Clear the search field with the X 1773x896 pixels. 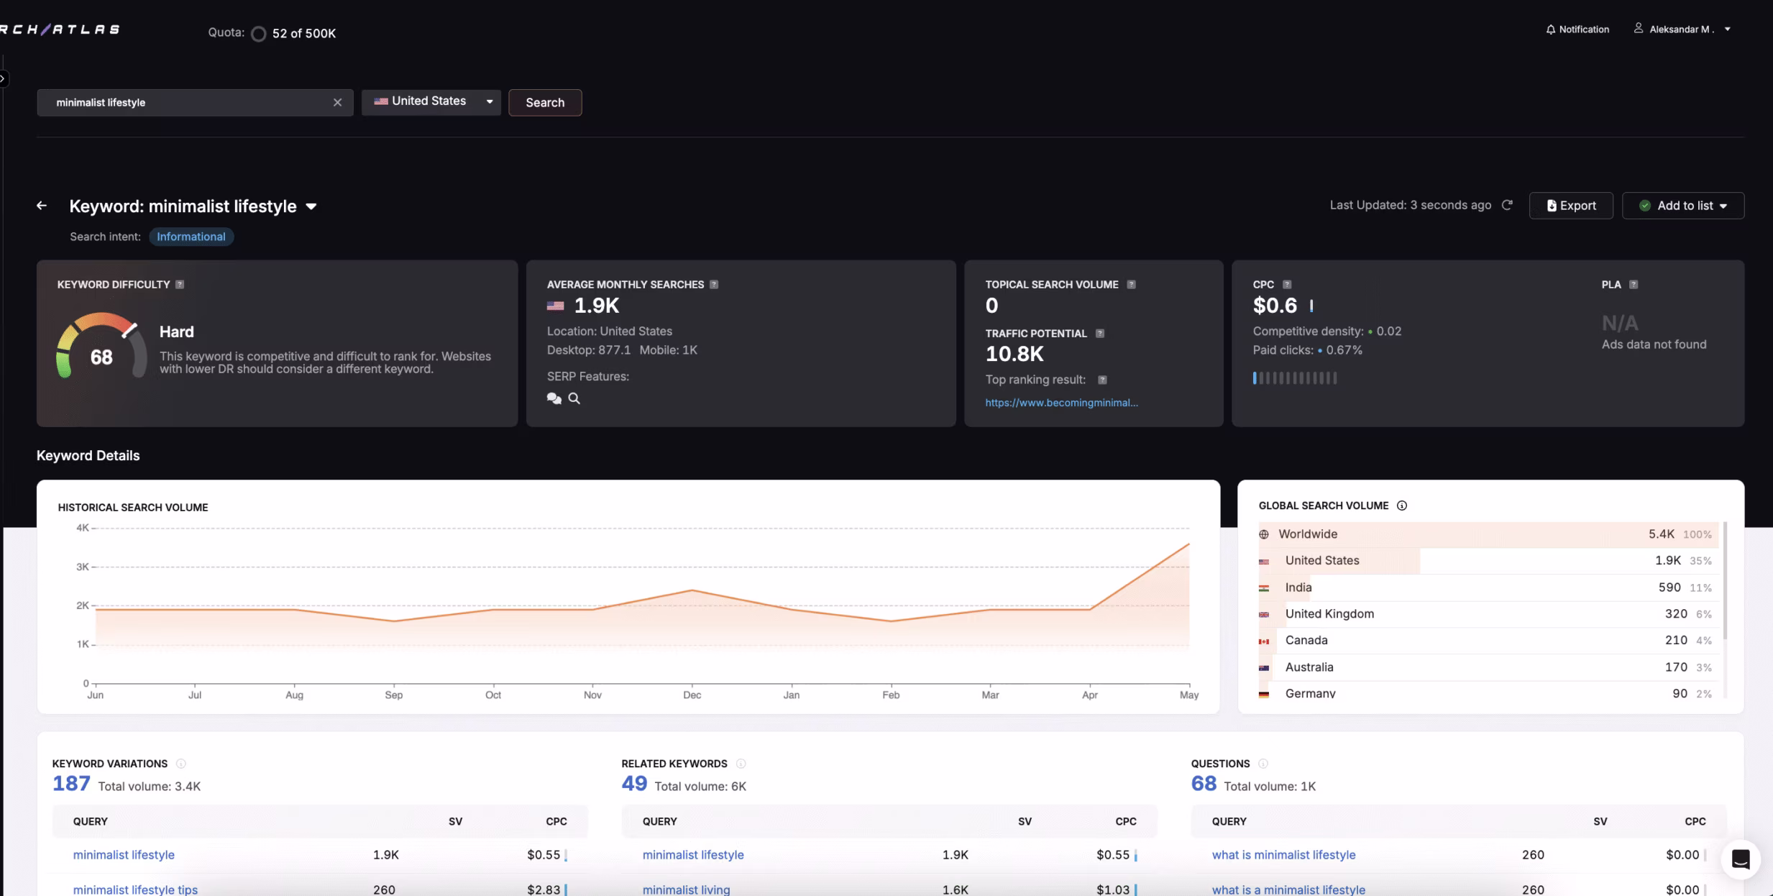[x=338, y=102]
